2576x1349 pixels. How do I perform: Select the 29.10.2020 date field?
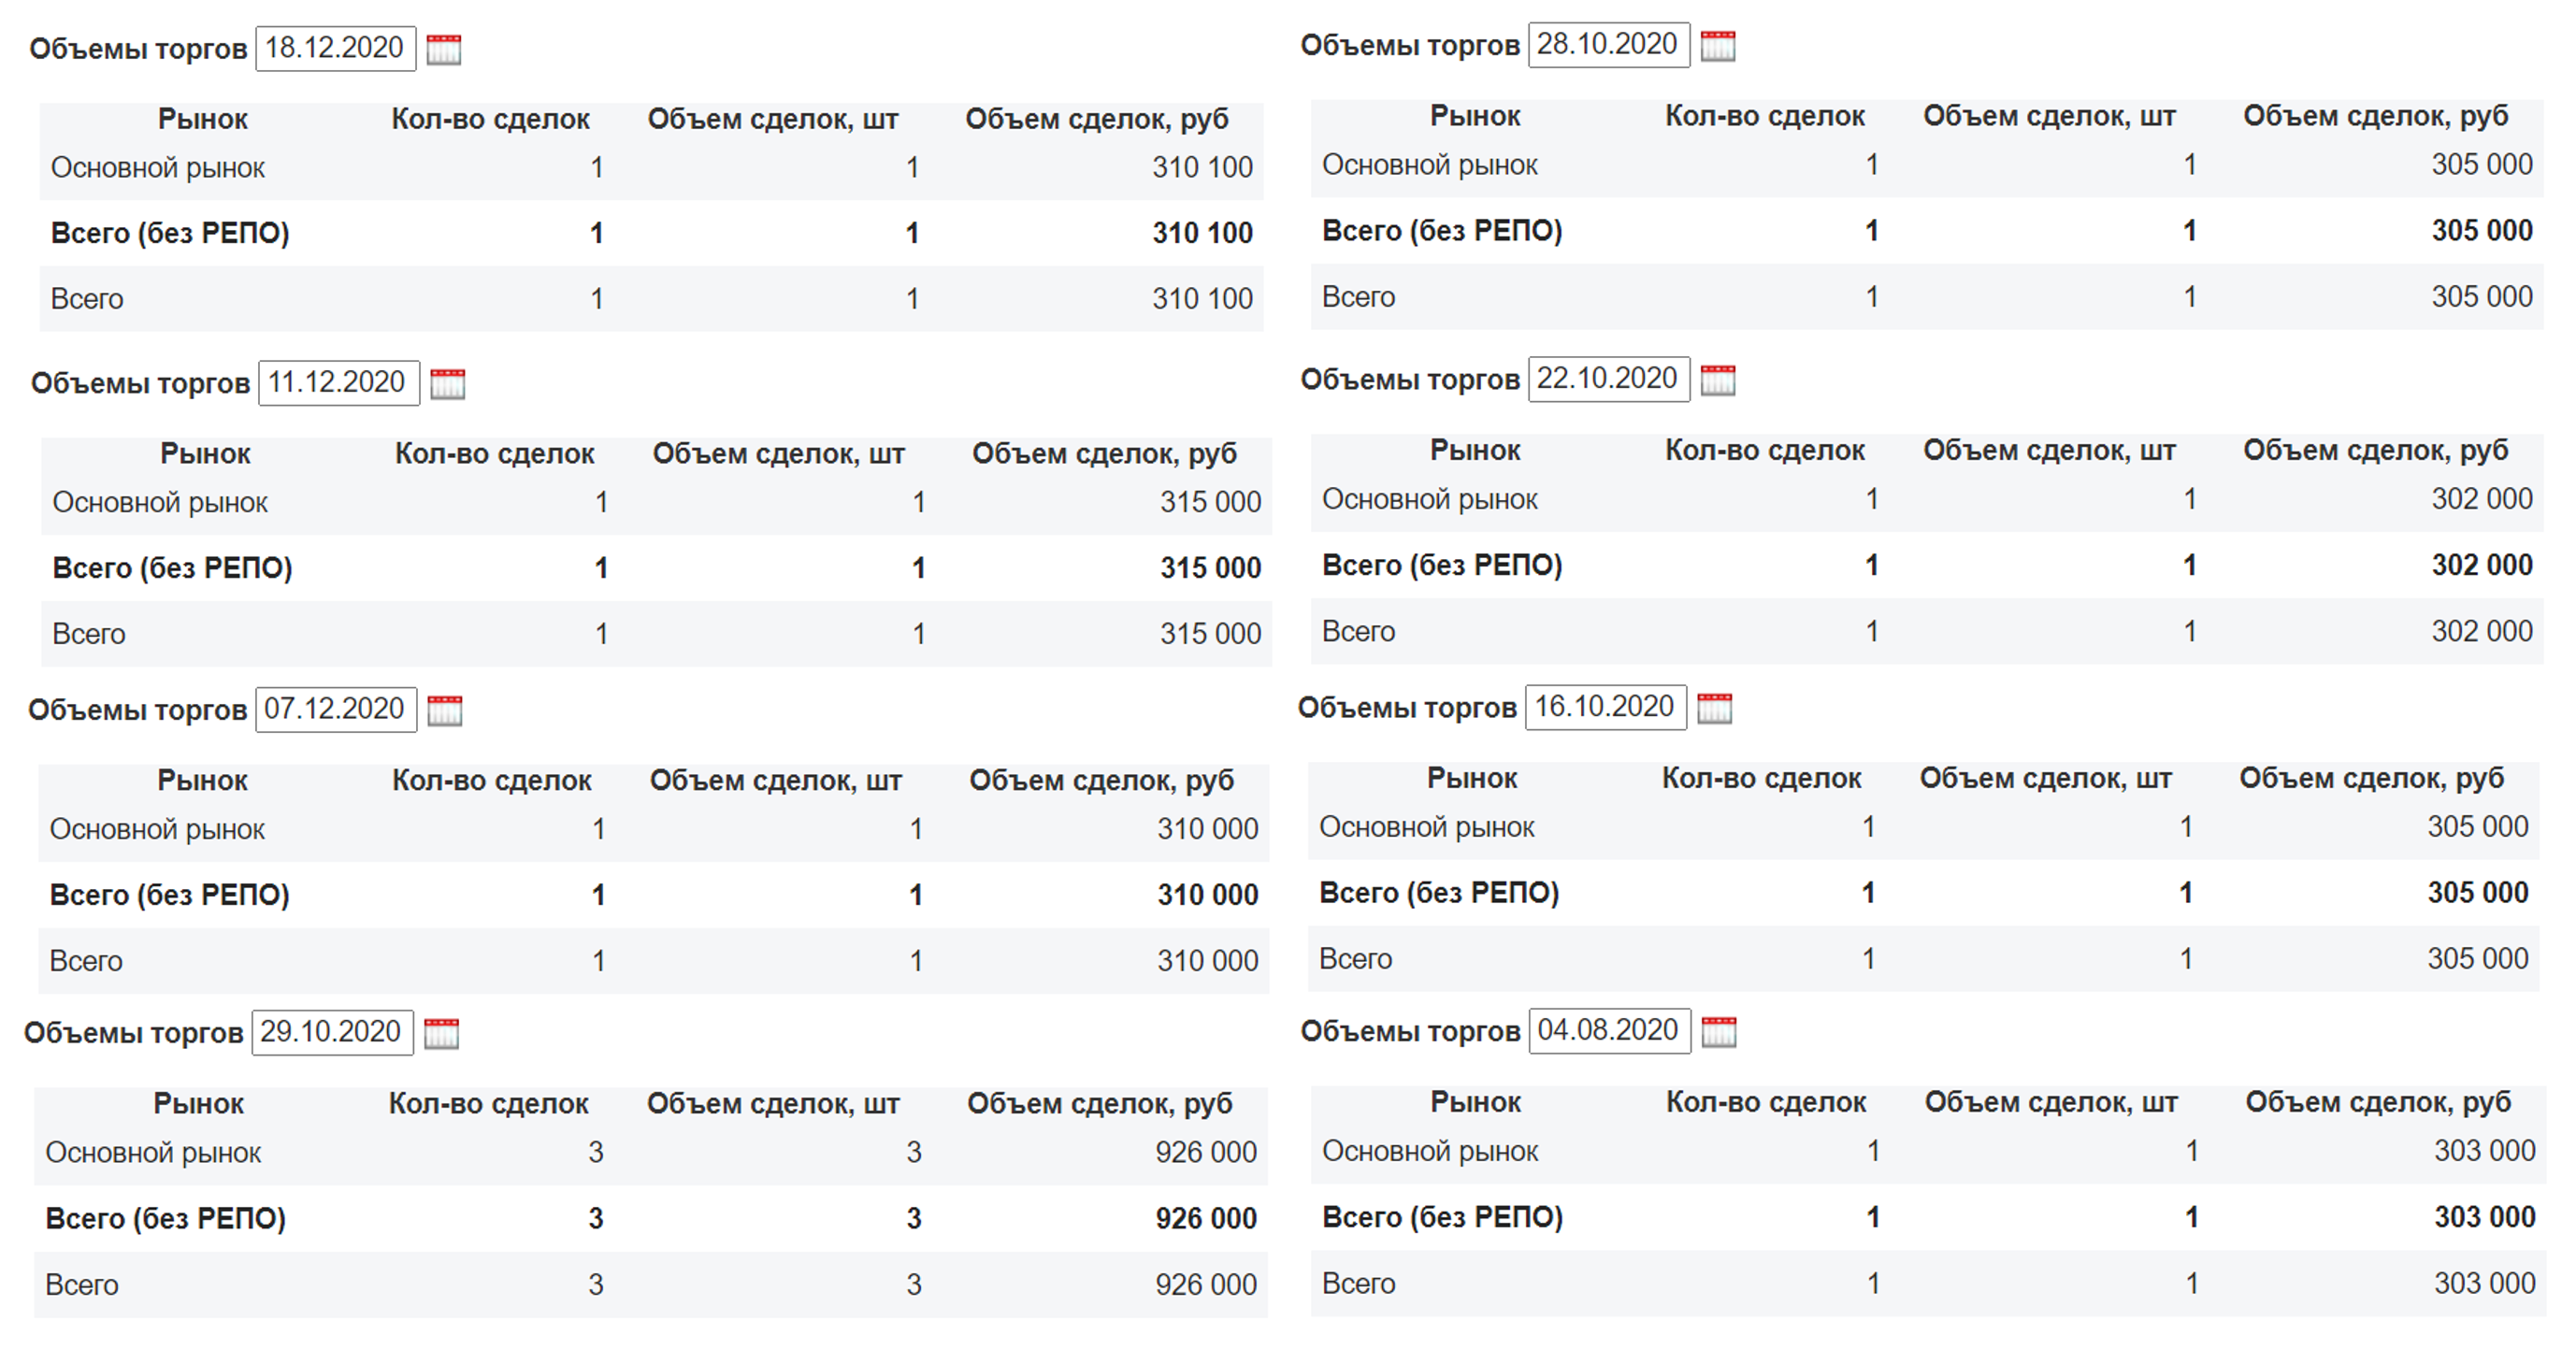pyautogui.click(x=331, y=1033)
